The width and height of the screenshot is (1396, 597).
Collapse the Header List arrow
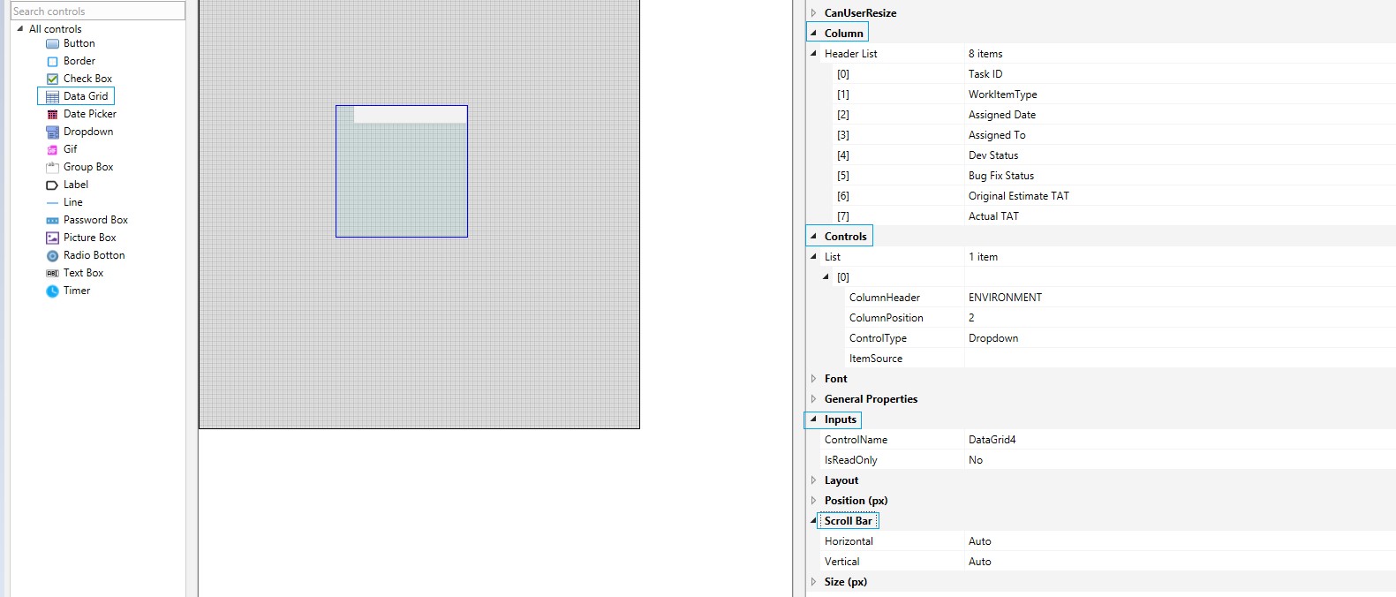coord(813,53)
